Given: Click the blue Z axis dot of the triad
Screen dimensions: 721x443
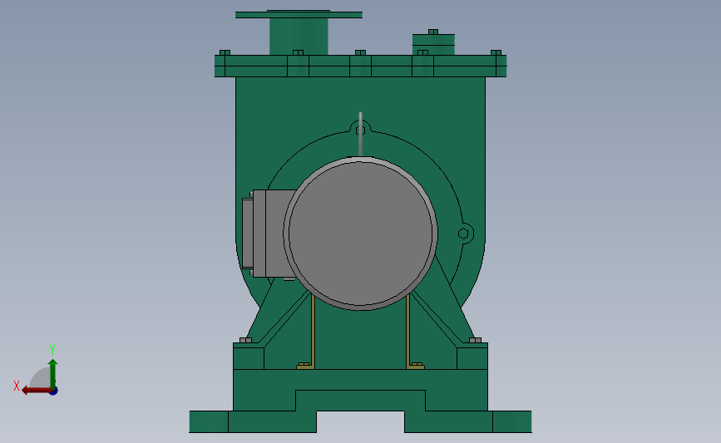Looking at the screenshot, I should tap(54, 391).
